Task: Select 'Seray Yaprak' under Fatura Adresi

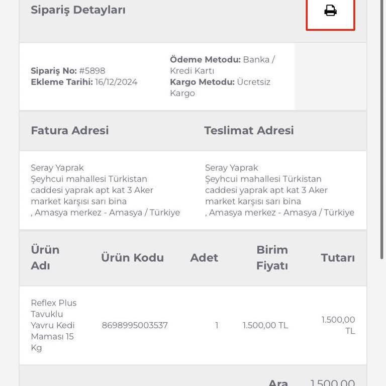Action: (x=57, y=168)
